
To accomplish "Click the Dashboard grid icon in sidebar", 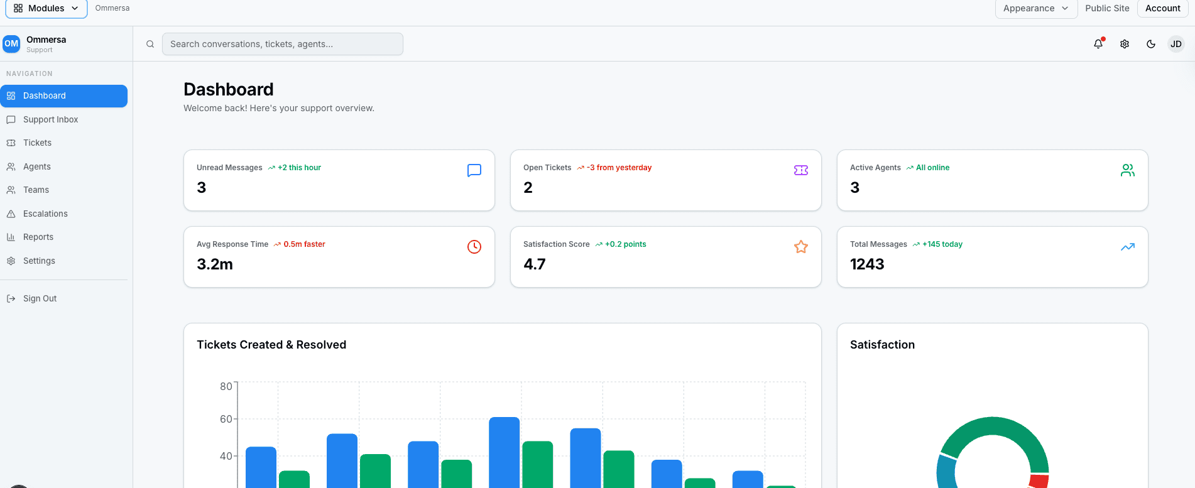I will (11, 96).
